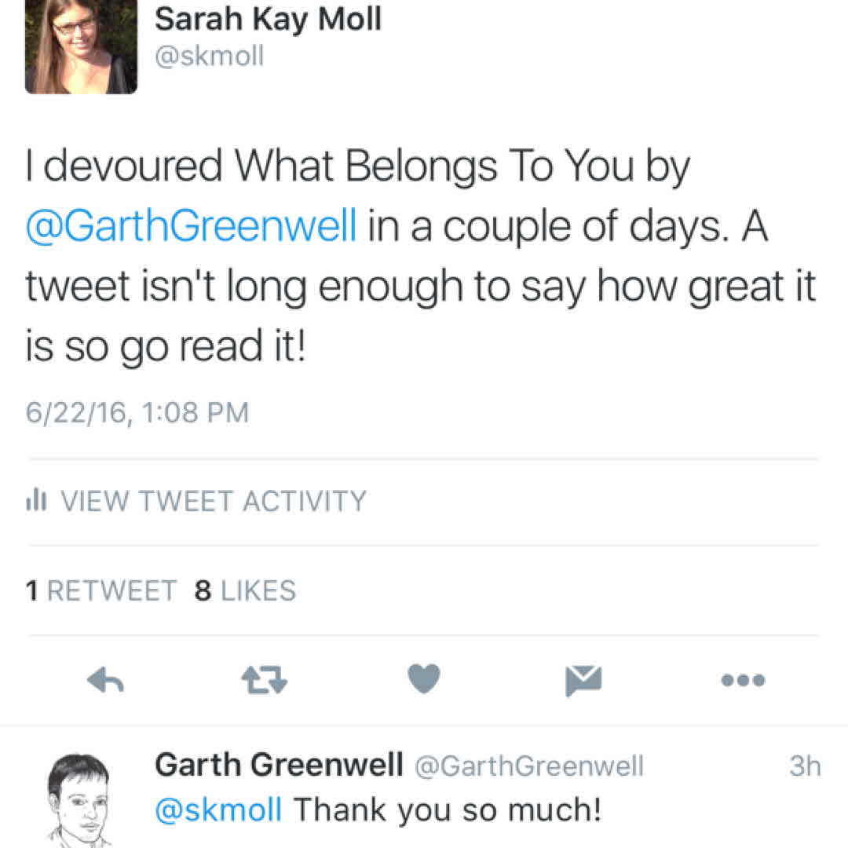Open Sarah Kay Moll's profile photo
848x848 pixels.
pyautogui.click(x=81, y=47)
